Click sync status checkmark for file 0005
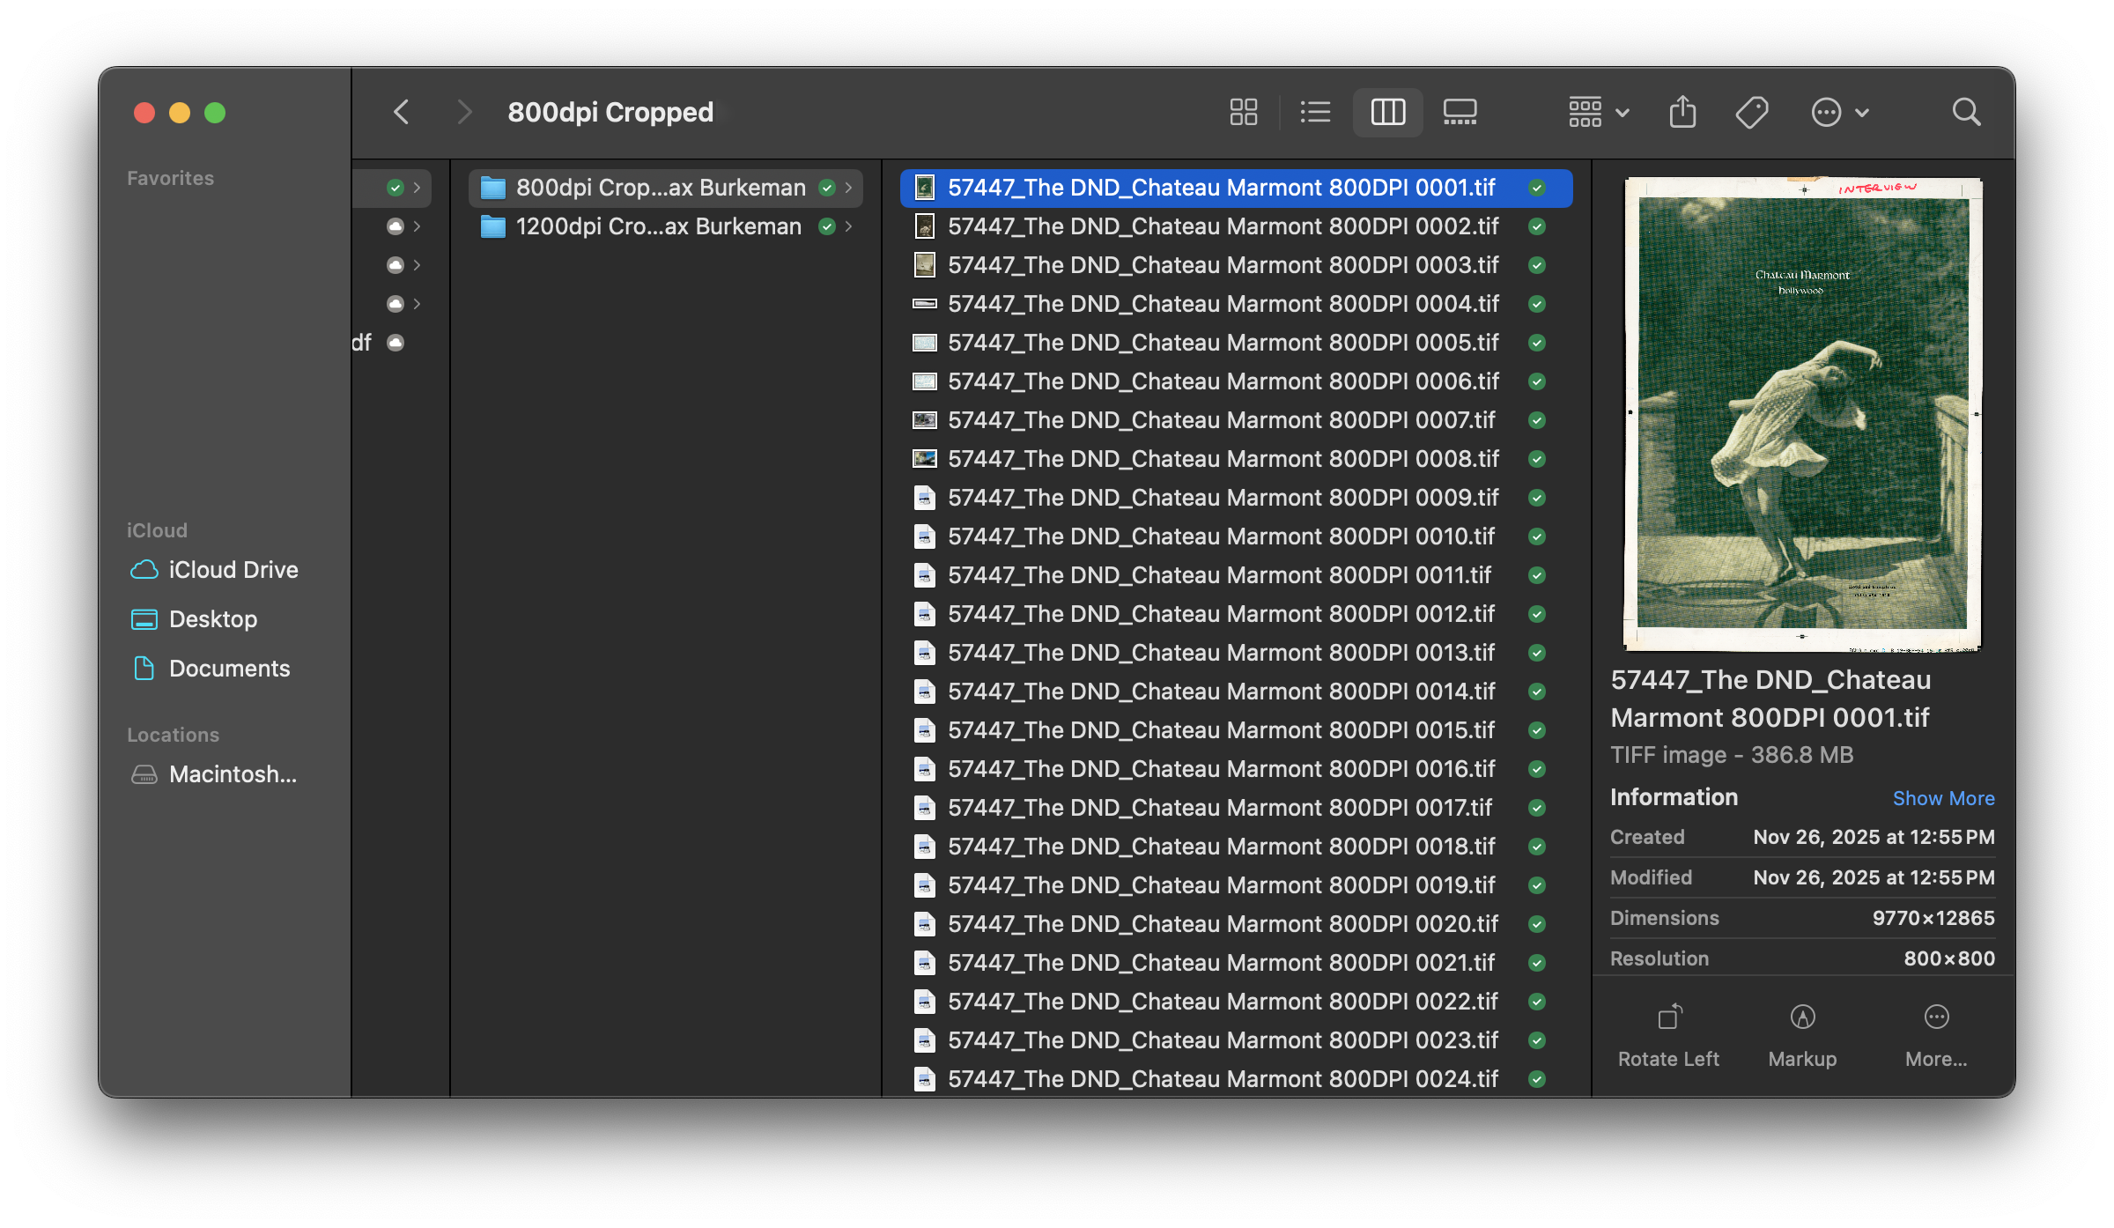The width and height of the screenshot is (2114, 1228). click(1537, 343)
